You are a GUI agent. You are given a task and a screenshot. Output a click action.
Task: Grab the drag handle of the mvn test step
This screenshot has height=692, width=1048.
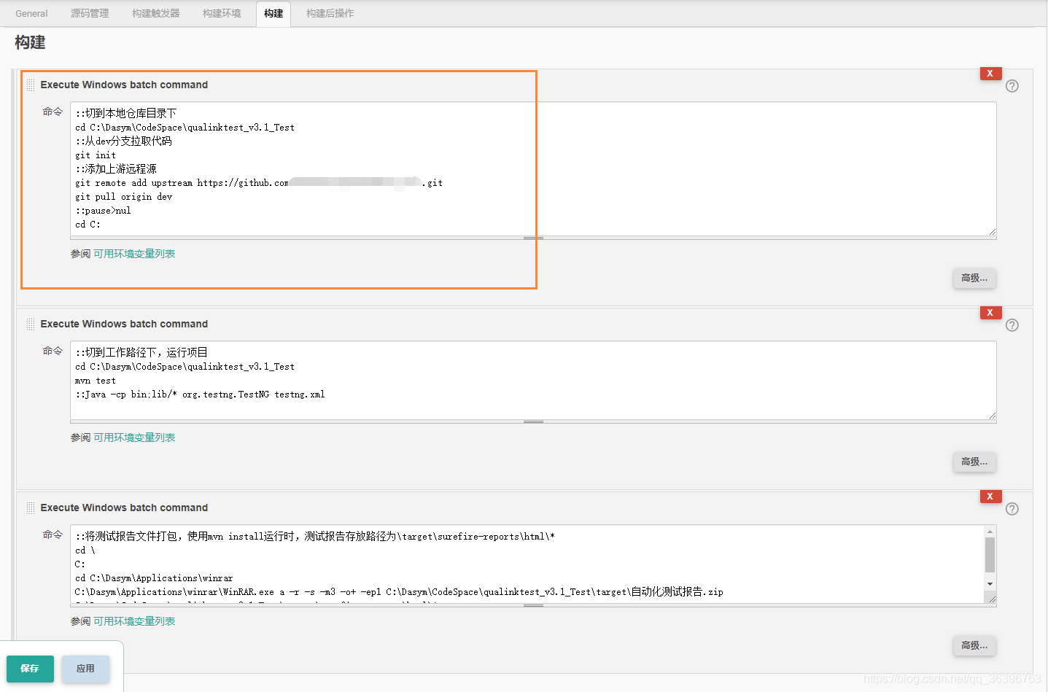coord(30,324)
